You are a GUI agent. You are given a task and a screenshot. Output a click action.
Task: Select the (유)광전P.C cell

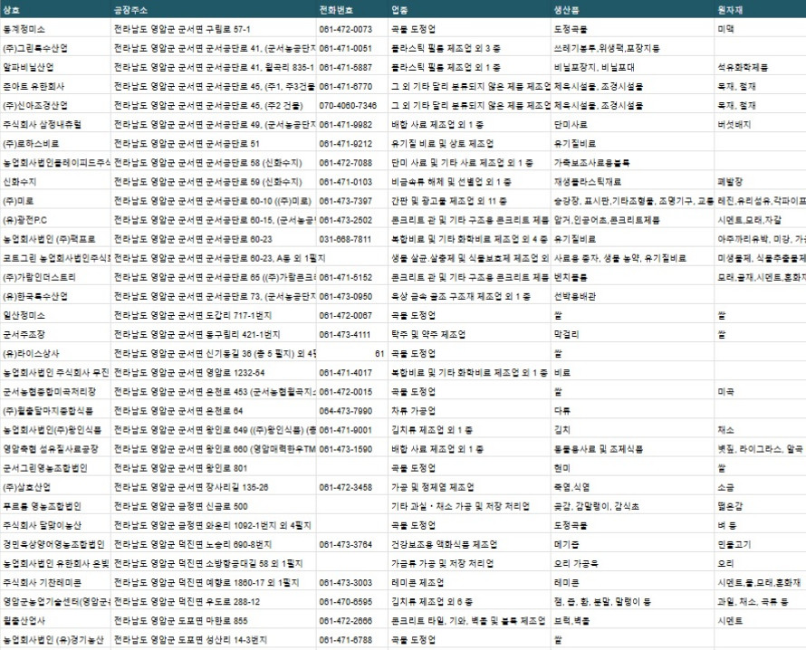(55, 220)
